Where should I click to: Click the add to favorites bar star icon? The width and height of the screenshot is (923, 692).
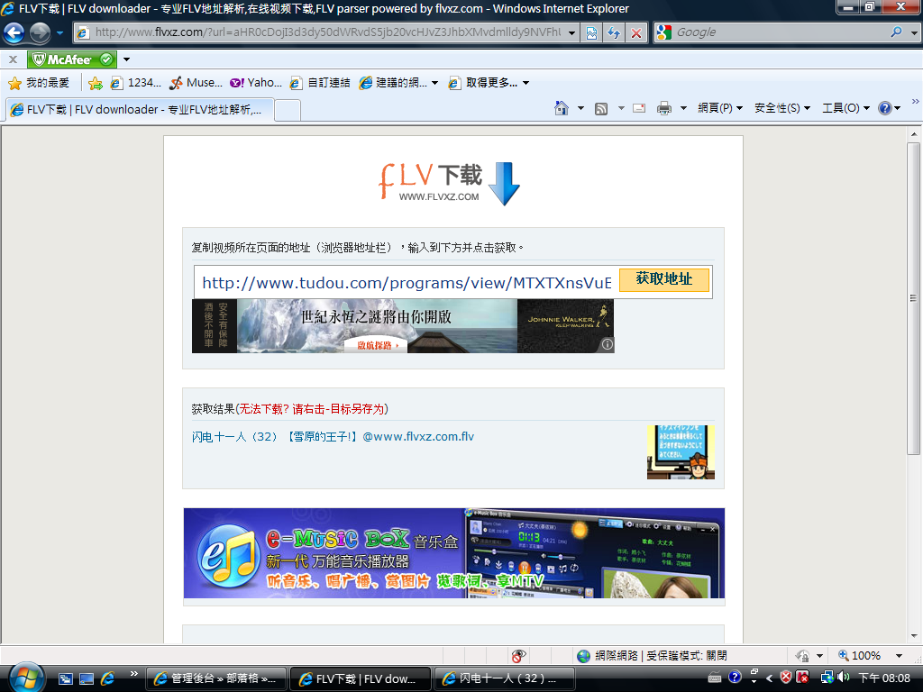click(95, 83)
